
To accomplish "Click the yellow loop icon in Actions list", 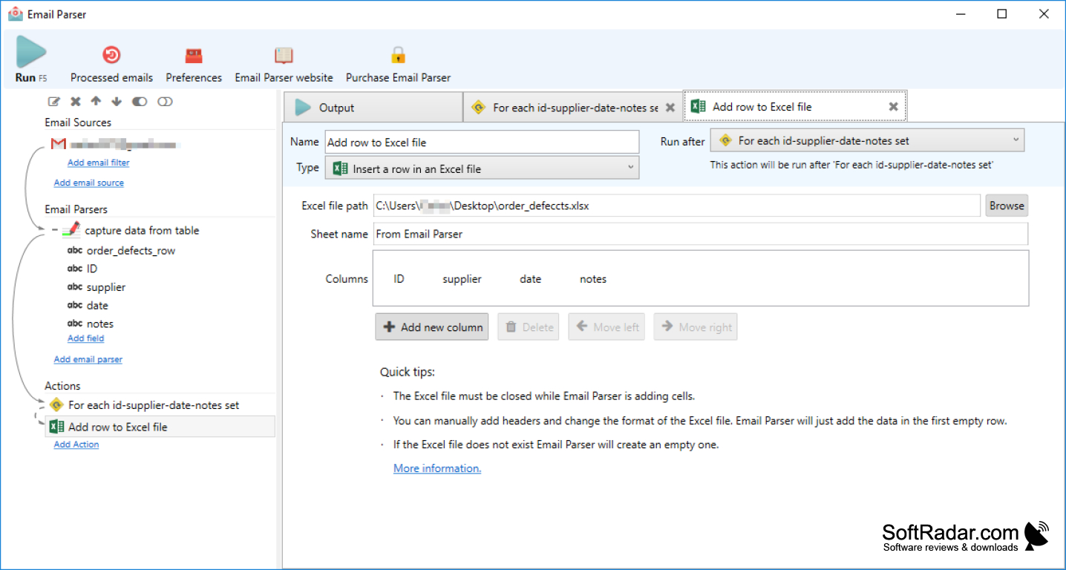I will [x=56, y=405].
